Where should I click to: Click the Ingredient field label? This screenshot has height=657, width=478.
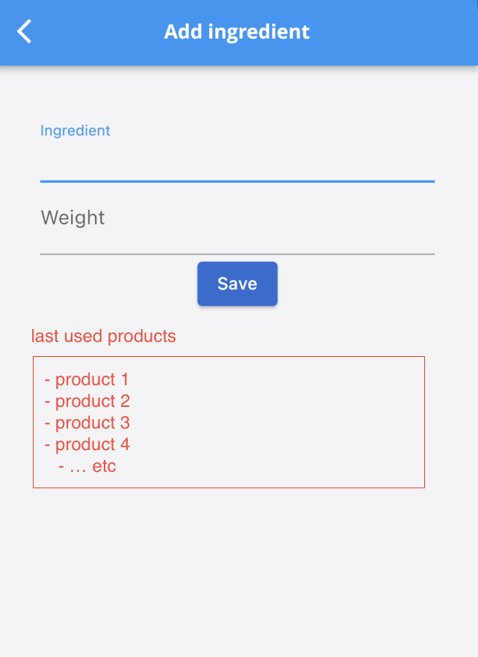(x=75, y=131)
